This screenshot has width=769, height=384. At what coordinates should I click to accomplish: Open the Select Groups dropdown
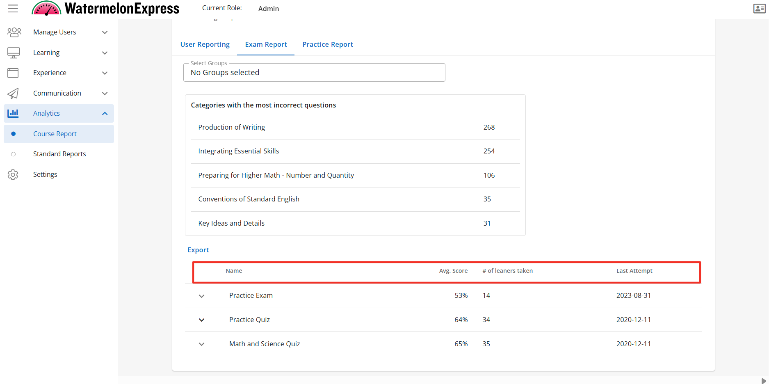[314, 73]
